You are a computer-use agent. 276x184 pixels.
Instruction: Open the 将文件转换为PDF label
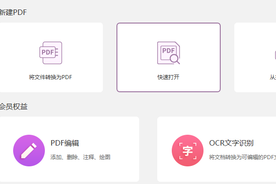[x=50, y=77]
